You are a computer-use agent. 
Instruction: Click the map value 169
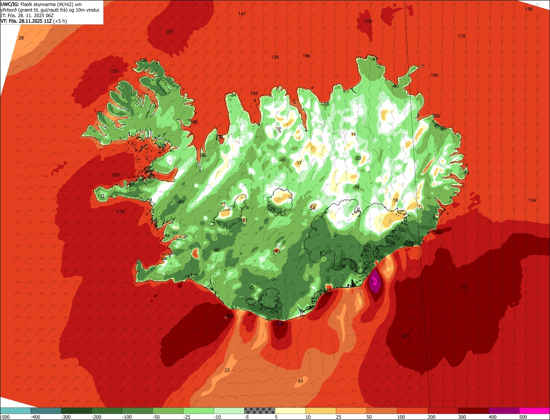(436, 116)
